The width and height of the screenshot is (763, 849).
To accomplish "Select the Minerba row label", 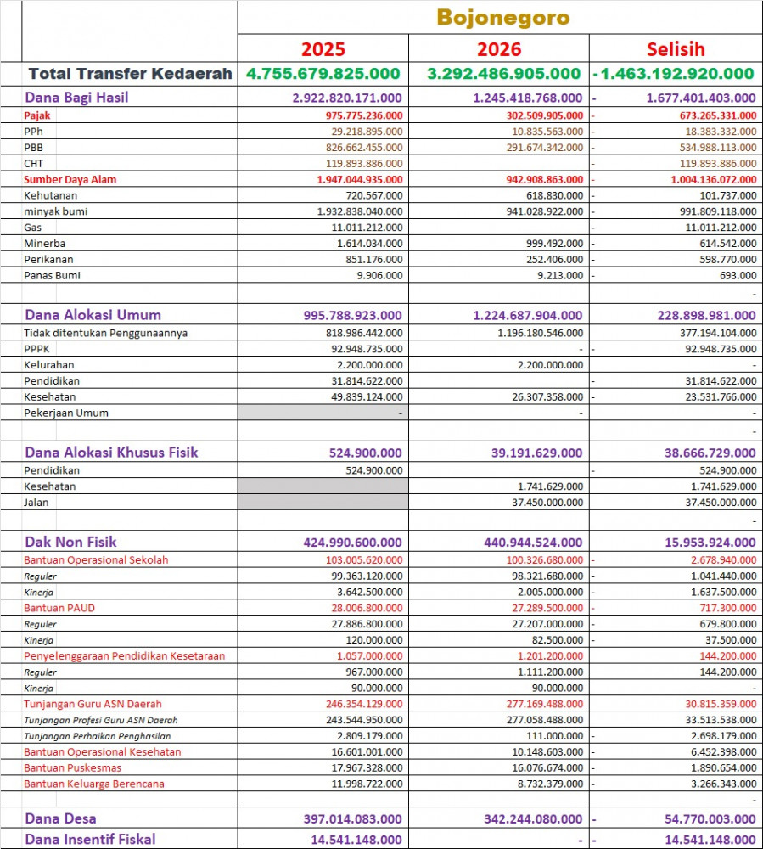I will (x=44, y=243).
